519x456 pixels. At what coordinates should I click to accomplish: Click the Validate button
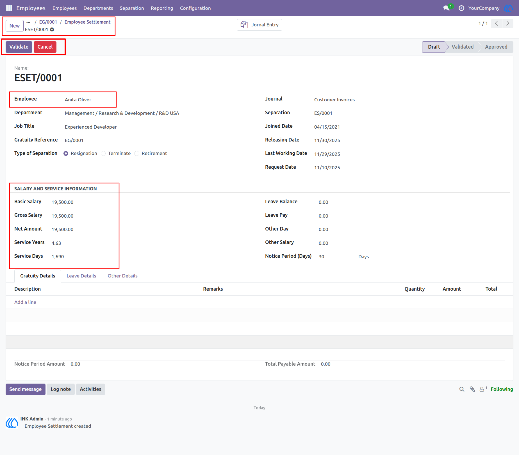pos(19,47)
